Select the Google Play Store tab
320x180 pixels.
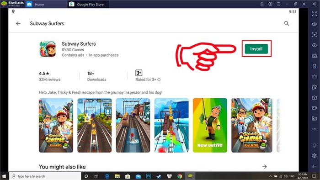tap(88, 4)
